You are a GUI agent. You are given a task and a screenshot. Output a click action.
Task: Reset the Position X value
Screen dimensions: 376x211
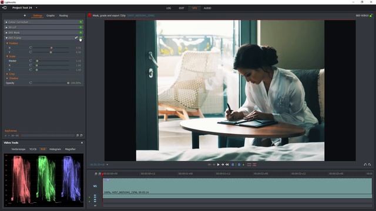(x=31, y=47)
